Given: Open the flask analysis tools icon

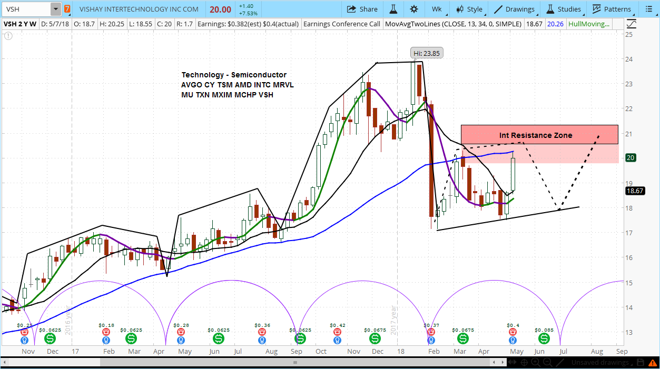Looking at the screenshot, I should 393,9.
